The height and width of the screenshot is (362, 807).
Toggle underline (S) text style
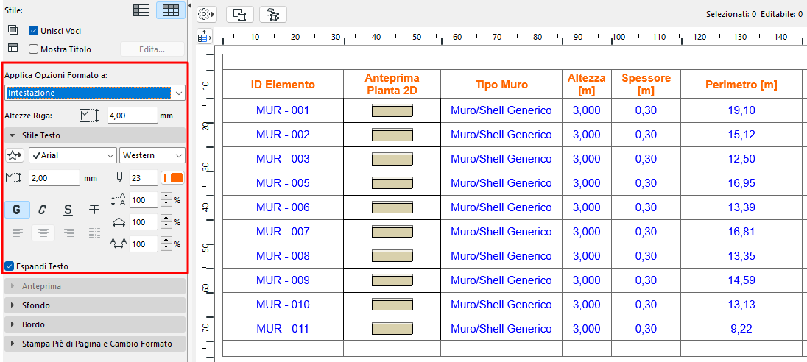click(x=68, y=210)
